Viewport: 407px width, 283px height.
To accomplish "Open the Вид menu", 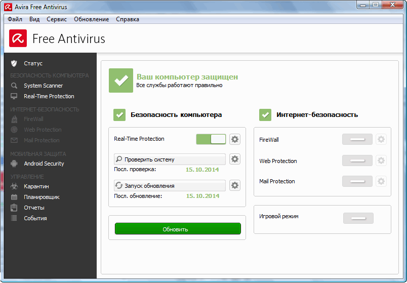I will 34,19.
